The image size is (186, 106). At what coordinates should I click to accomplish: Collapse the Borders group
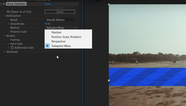[5, 36]
